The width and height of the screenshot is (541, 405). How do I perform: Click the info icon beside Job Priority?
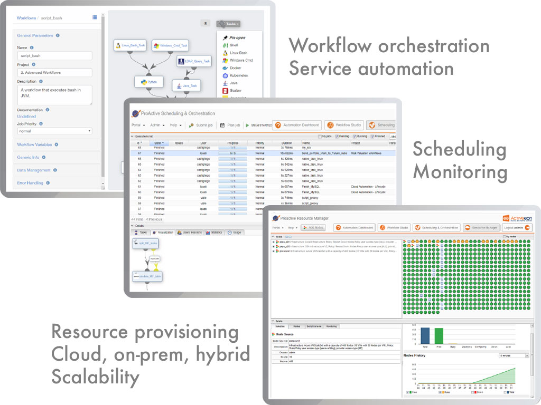click(x=41, y=123)
